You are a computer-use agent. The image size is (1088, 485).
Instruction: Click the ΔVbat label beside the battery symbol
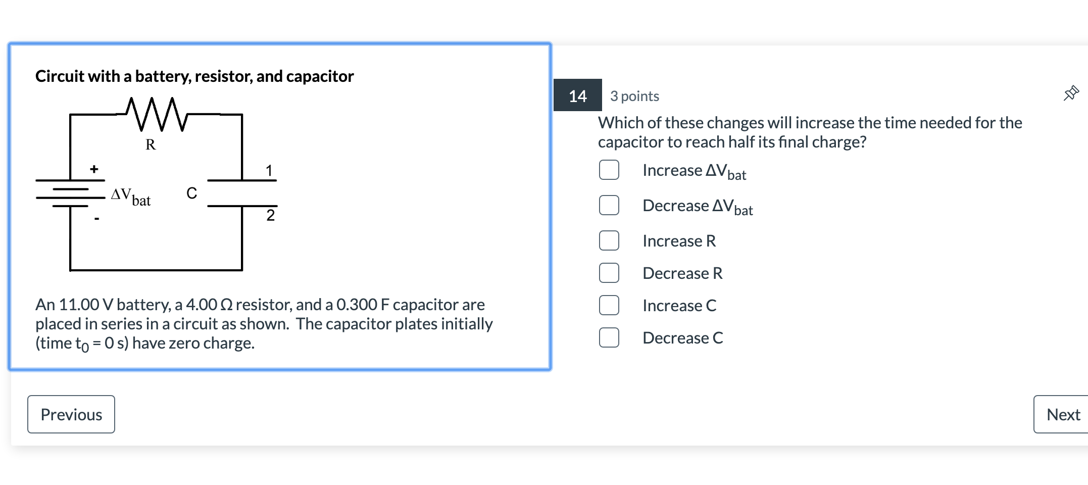click(x=131, y=197)
